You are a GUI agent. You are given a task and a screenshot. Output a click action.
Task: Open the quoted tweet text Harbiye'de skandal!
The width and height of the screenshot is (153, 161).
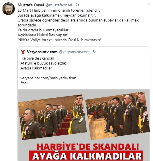(37, 58)
